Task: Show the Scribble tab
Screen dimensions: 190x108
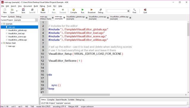Action: [x=71, y=100]
